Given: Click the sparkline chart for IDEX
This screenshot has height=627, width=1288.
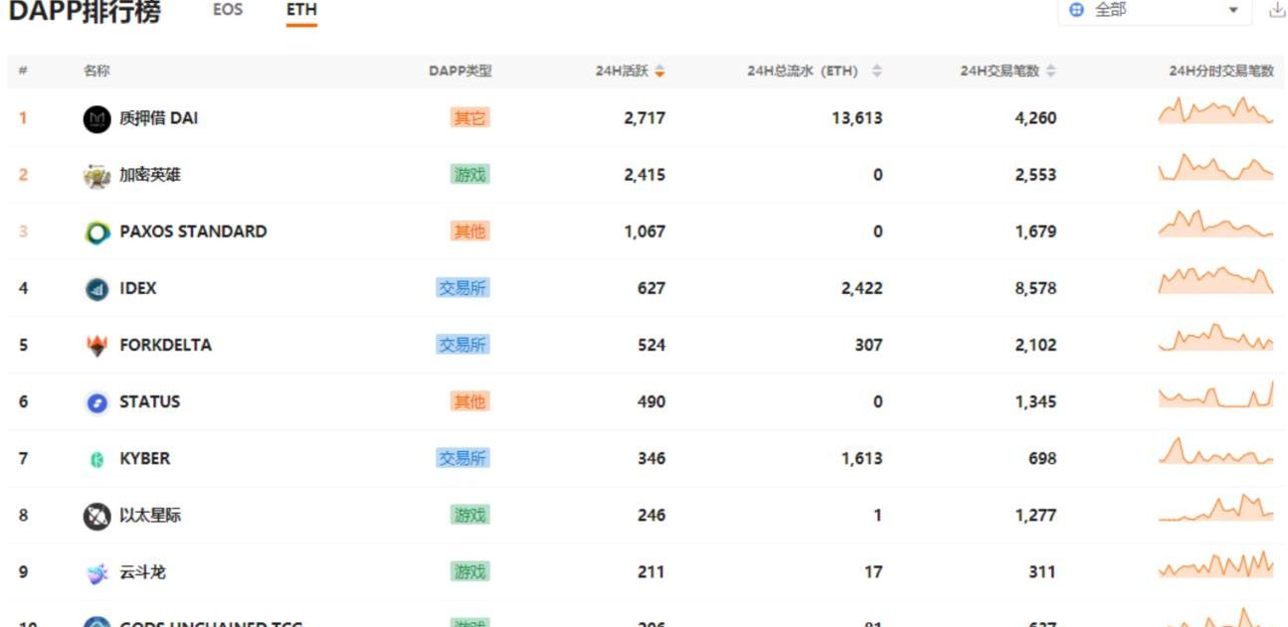Looking at the screenshot, I should pos(1215,280).
